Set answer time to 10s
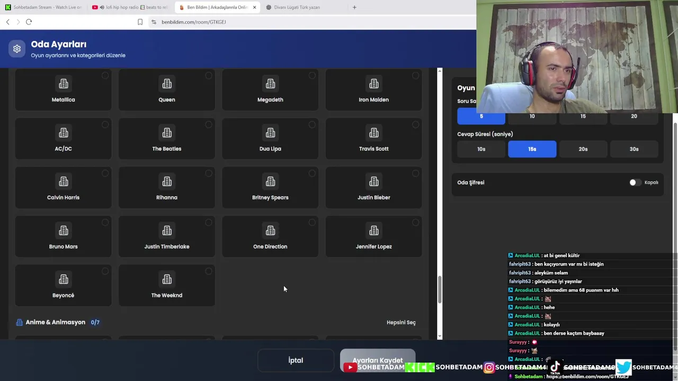 click(x=481, y=149)
